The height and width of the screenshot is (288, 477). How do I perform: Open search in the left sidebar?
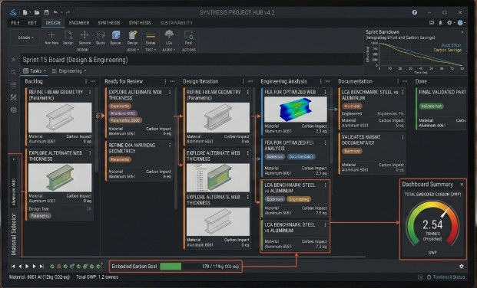13,72
